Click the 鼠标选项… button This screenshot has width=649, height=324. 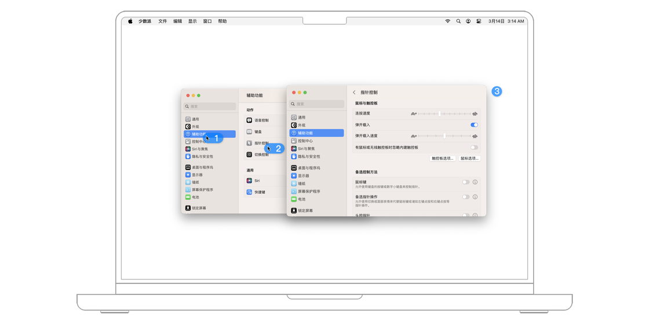pyautogui.click(x=469, y=159)
